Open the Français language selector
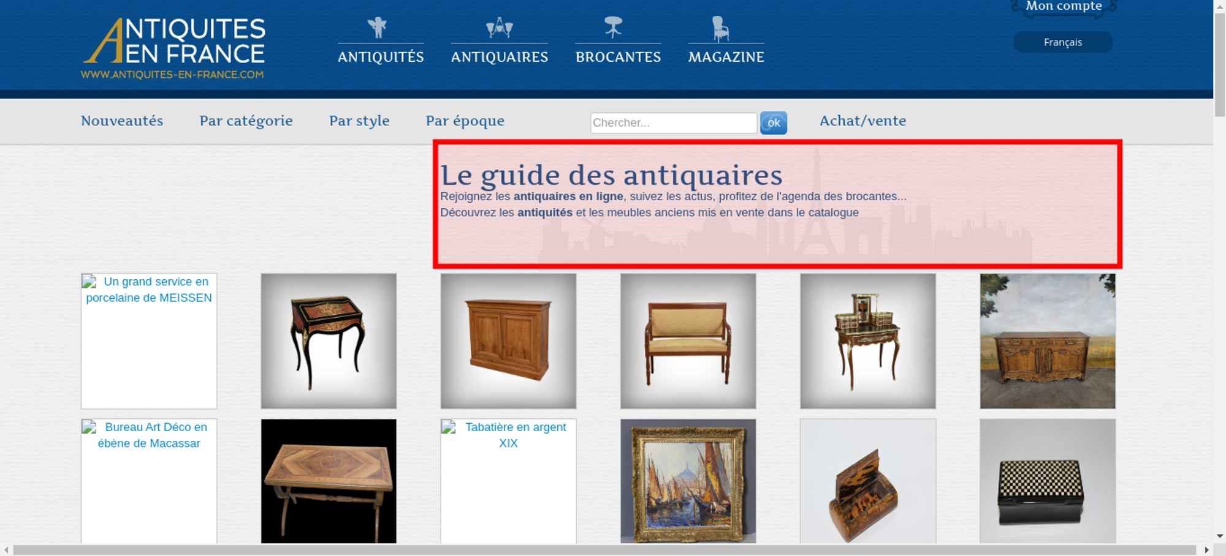The image size is (1226, 556). point(1062,42)
